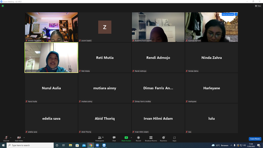Select Rokhima Budi Hartini's video tile
The width and height of the screenshot is (263, 148).
coord(158,27)
